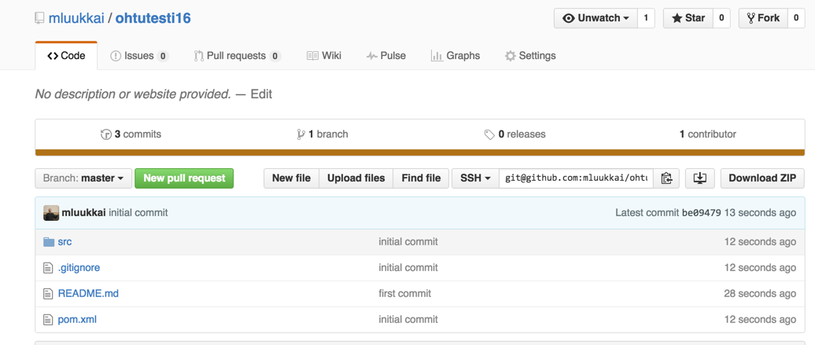Open the .gitignore file
The height and width of the screenshot is (345, 815).
pyautogui.click(x=79, y=267)
